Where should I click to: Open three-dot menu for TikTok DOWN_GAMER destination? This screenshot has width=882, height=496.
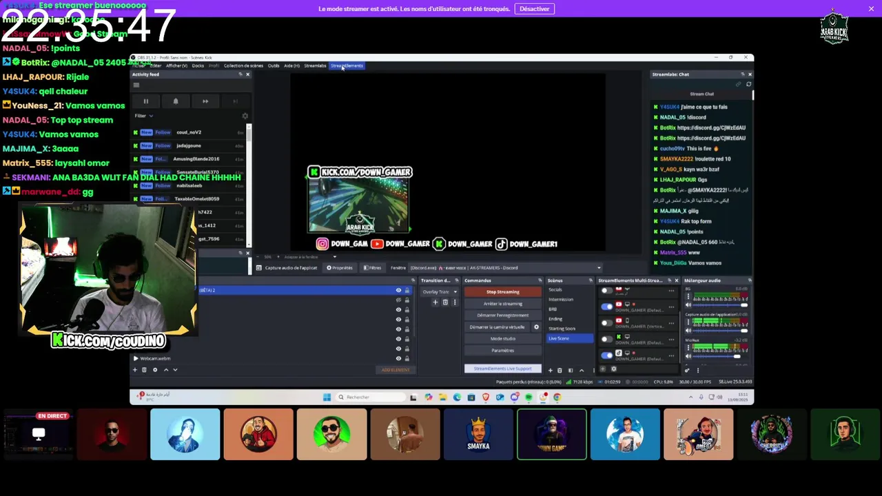[671, 355]
